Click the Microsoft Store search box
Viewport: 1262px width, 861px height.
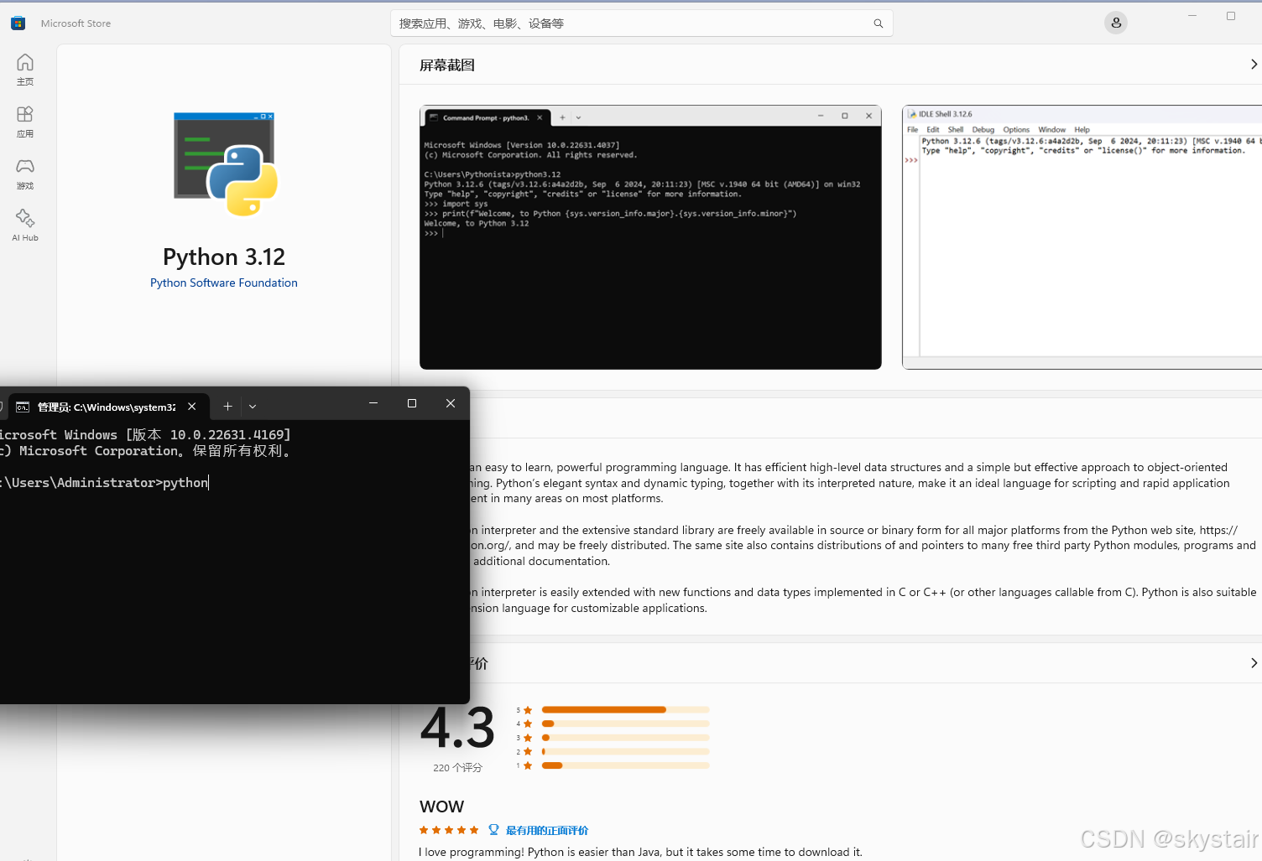click(642, 23)
